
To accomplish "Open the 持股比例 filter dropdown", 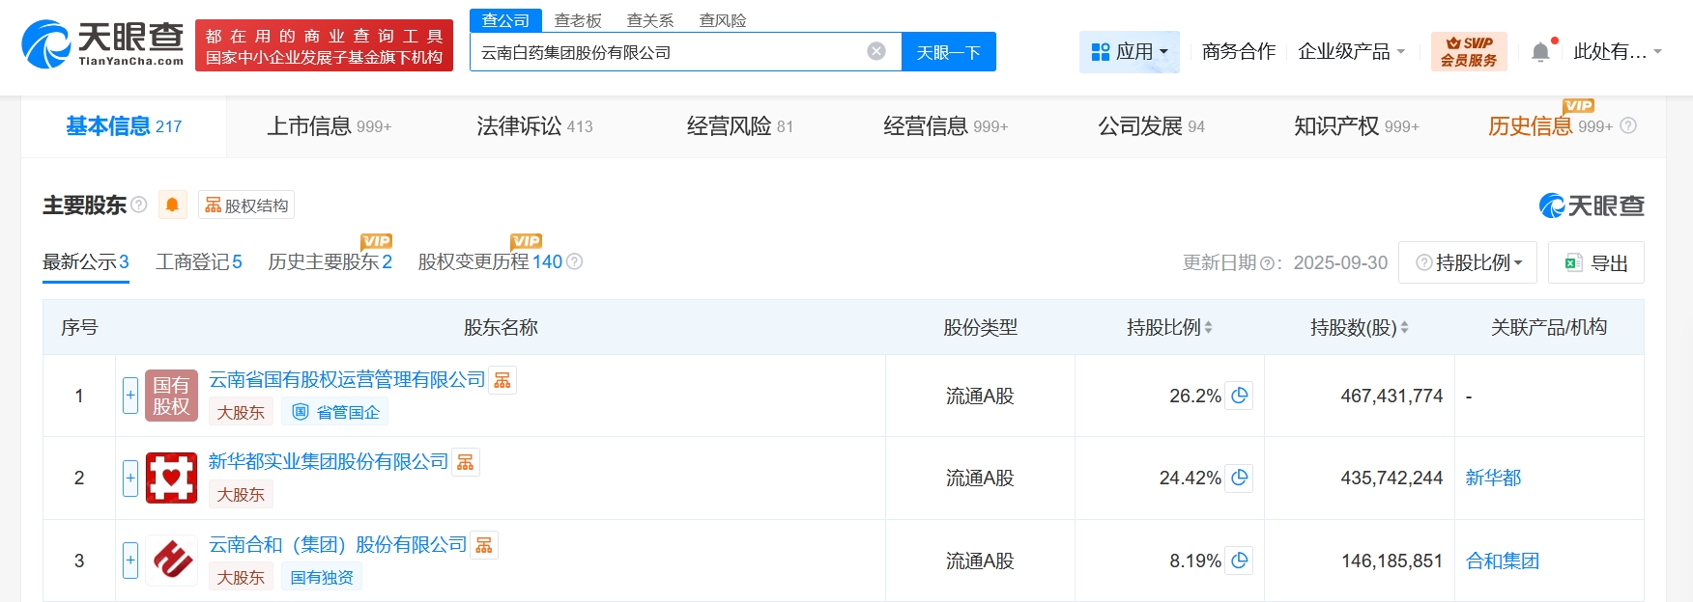I will pyautogui.click(x=1468, y=262).
